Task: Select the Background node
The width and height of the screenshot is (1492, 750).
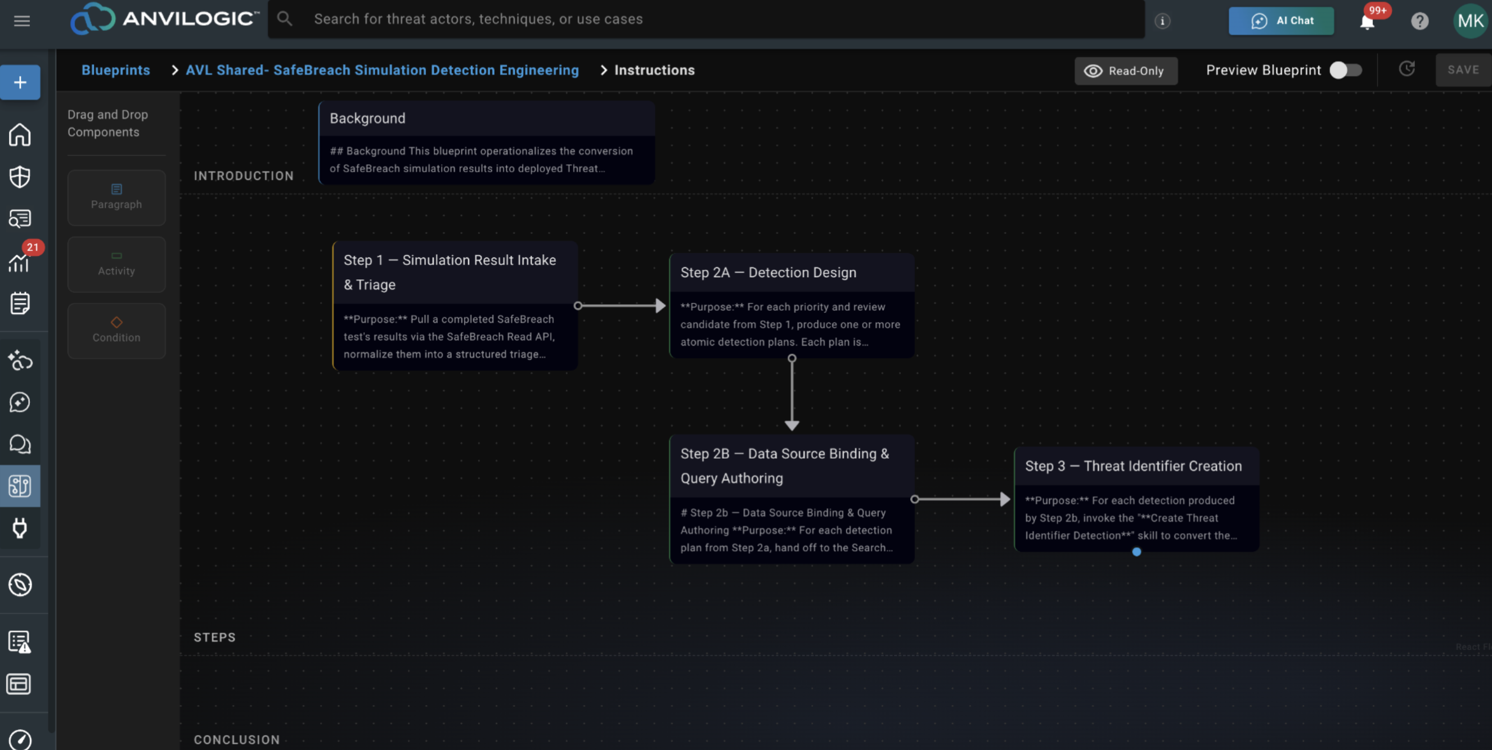Action: [487, 142]
